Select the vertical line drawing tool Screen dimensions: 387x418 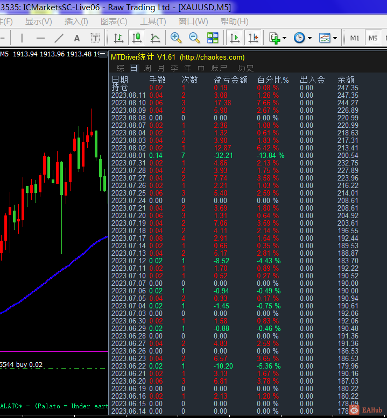point(22,38)
